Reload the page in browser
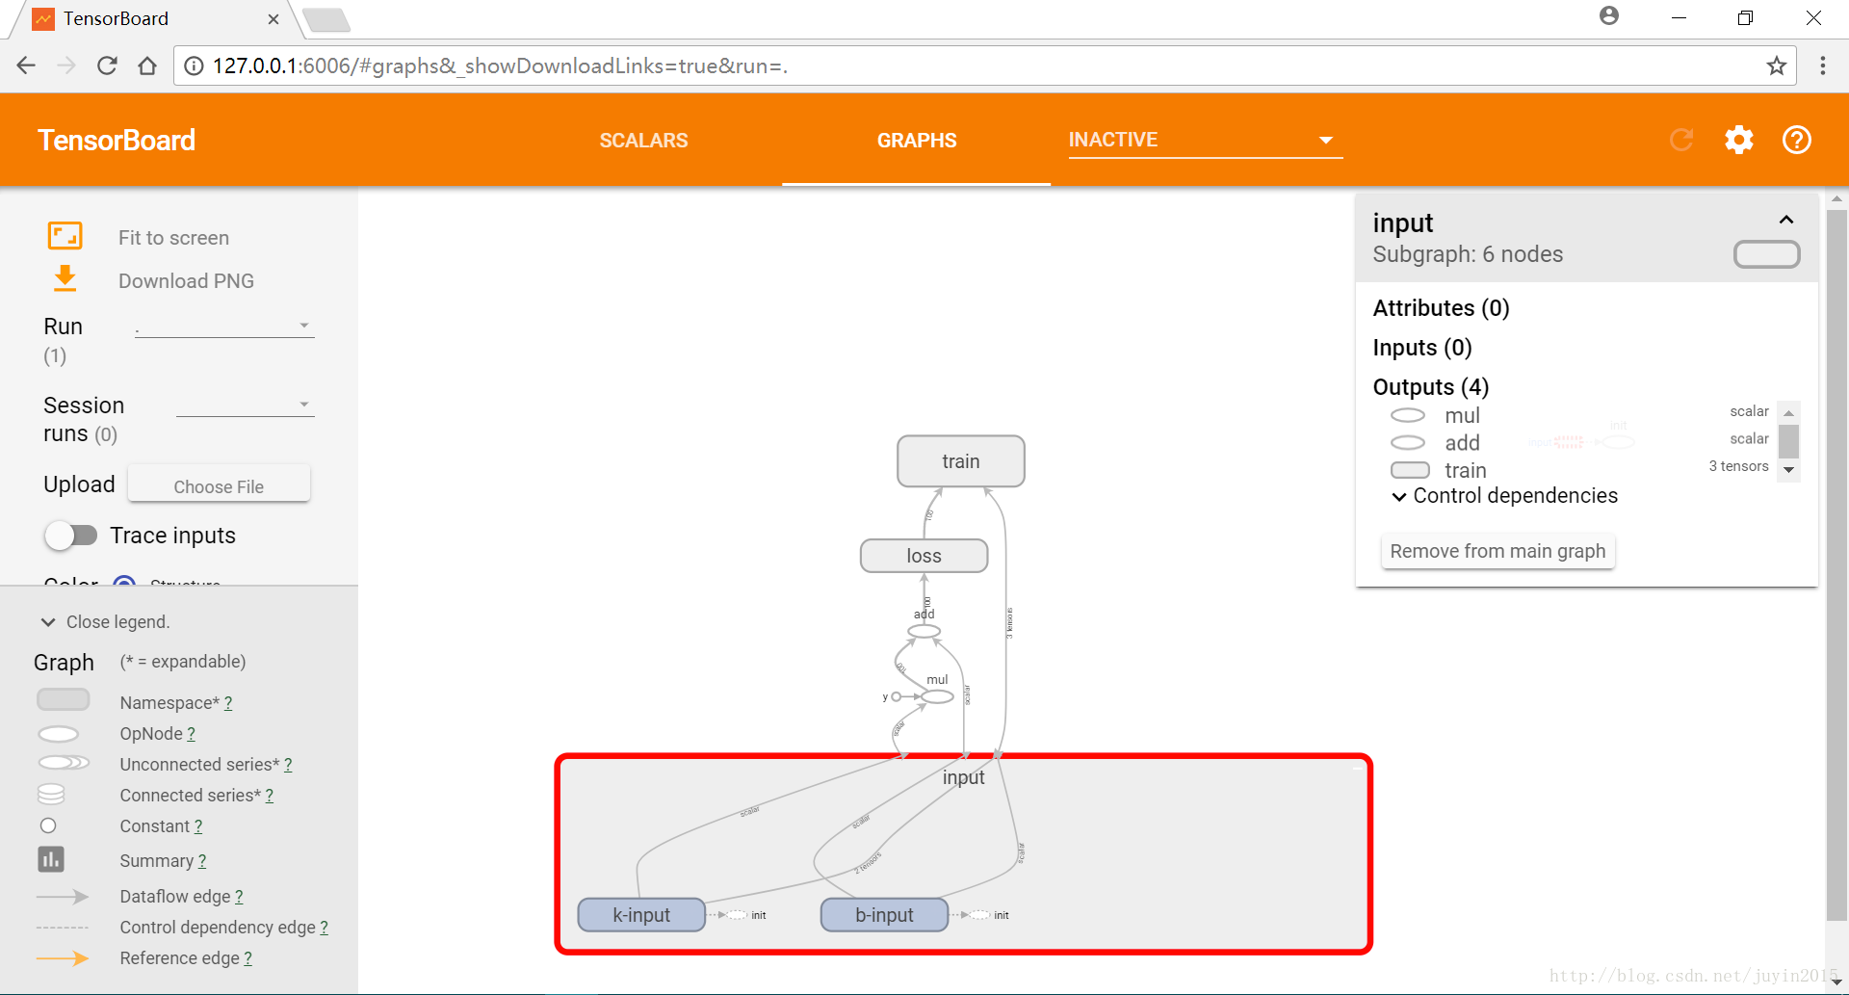Screen dimensions: 1849x995 (x=107, y=65)
